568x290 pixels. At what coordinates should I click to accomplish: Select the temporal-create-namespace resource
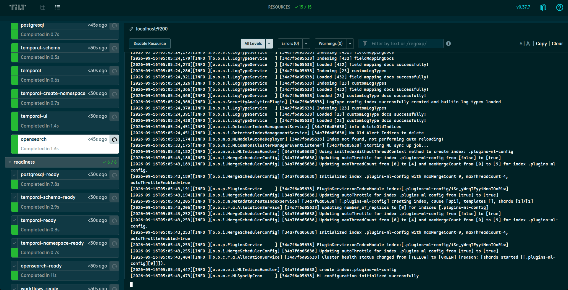tap(65, 98)
